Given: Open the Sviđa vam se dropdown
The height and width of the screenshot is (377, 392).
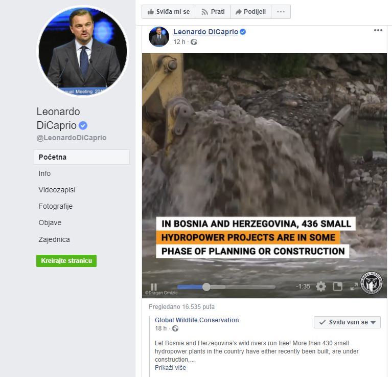Looking at the screenshot, I should click(347, 322).
